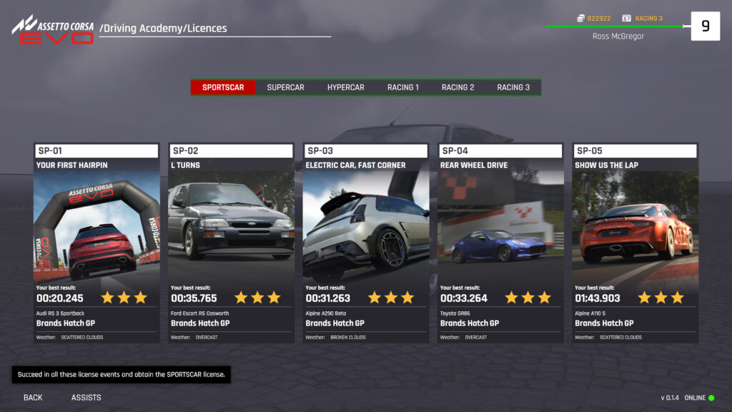Switch to the SUPERCAR tab
The width and height of the screenshot is (732, 412).
[x=285, y=87]
